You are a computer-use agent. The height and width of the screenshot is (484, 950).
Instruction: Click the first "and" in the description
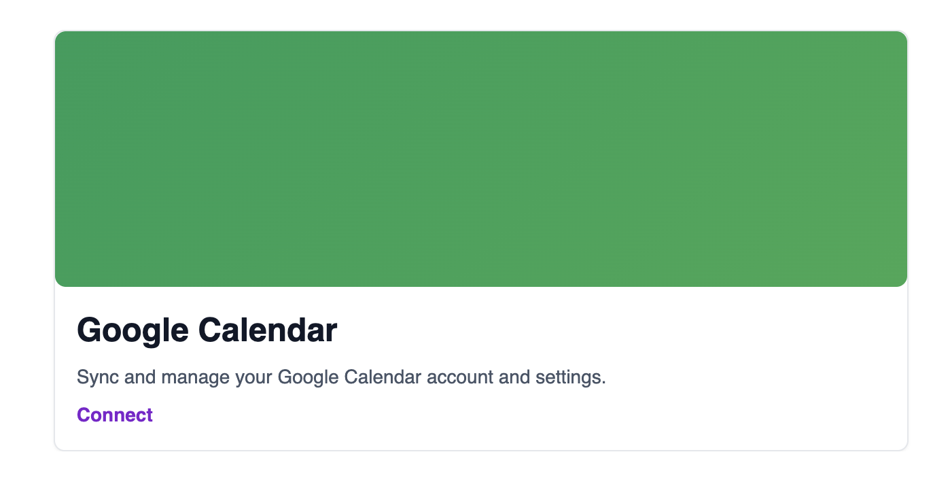141,377
